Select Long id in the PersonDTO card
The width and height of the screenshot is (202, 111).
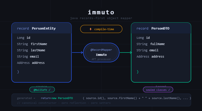point(143,38)
